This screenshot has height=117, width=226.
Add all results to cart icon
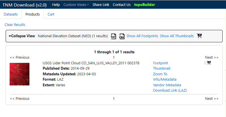click(x=199, y=36)
